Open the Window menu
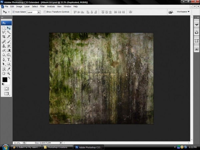200x150 pixels. point(67,7)
